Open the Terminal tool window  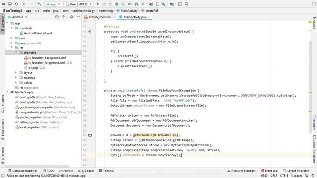tap(106, 171)
